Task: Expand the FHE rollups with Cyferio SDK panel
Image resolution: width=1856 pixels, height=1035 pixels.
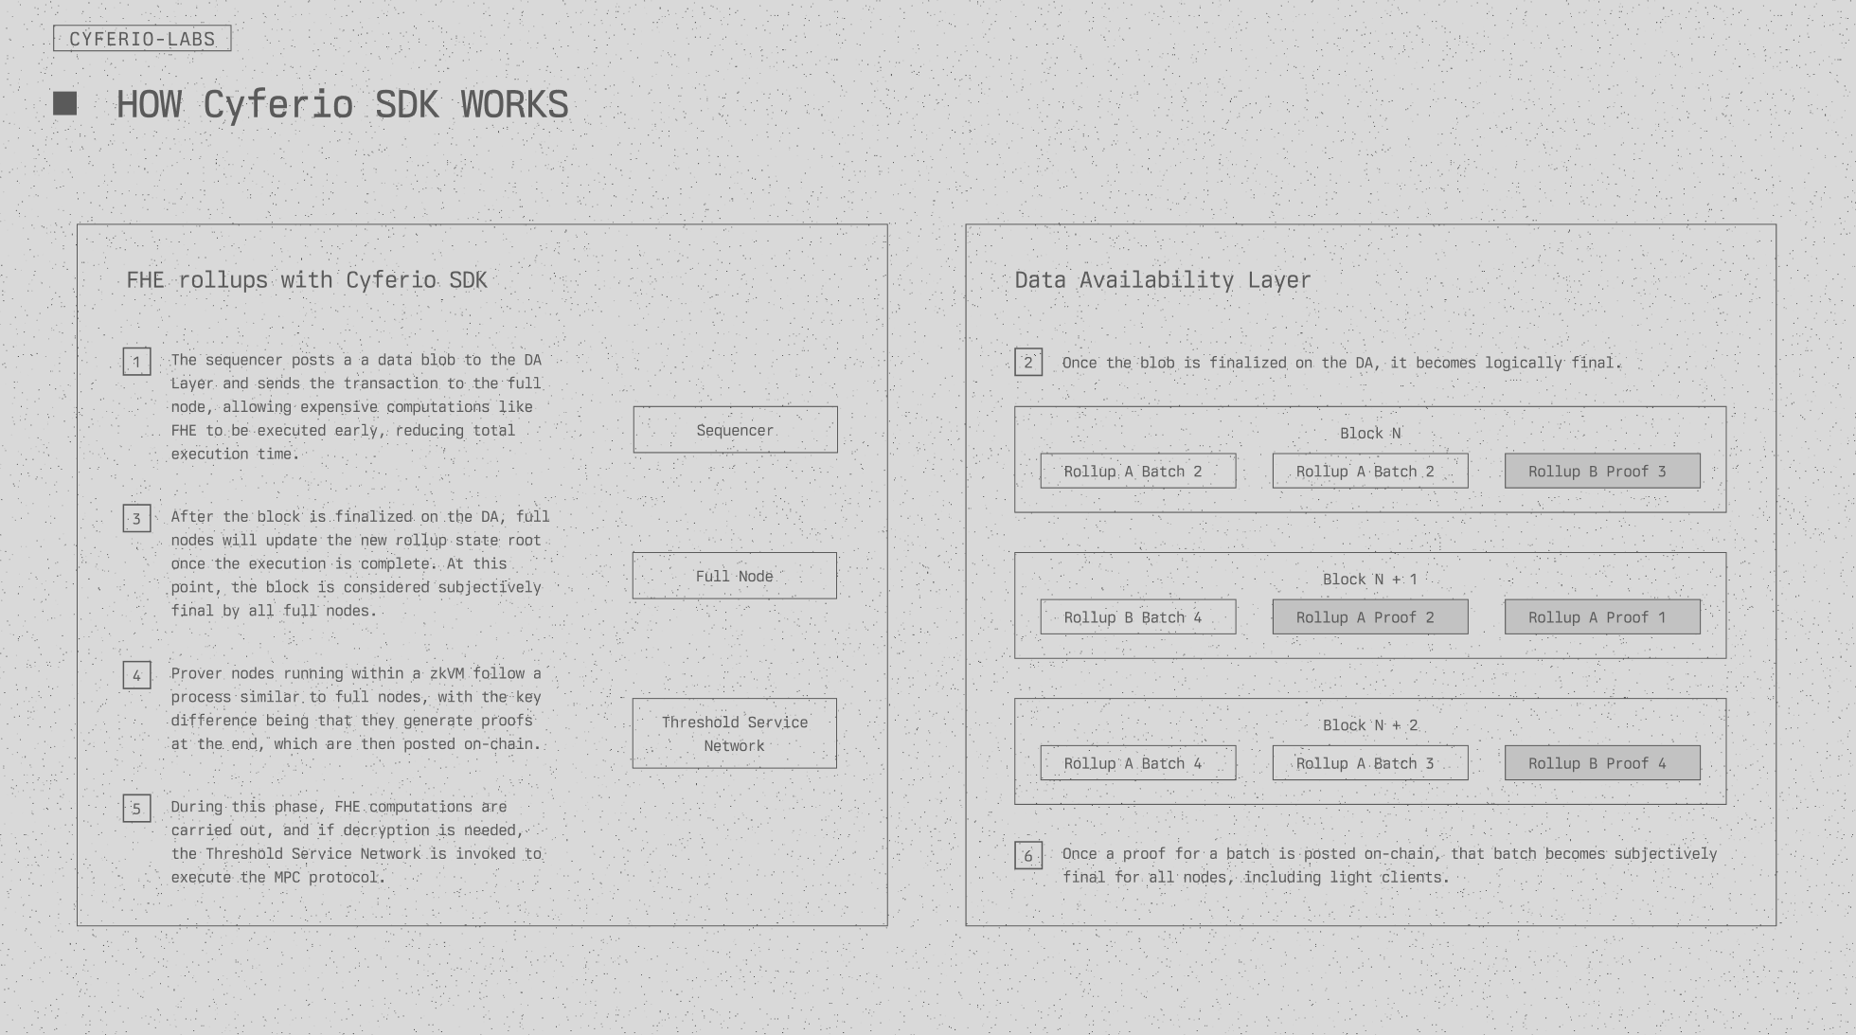Action: click(306, 277)
